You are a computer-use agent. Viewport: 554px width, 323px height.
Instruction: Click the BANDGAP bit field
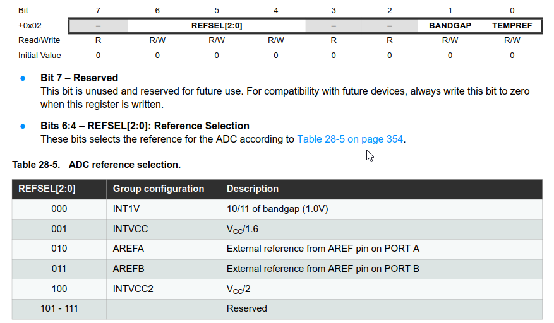[x=450, y=26]
